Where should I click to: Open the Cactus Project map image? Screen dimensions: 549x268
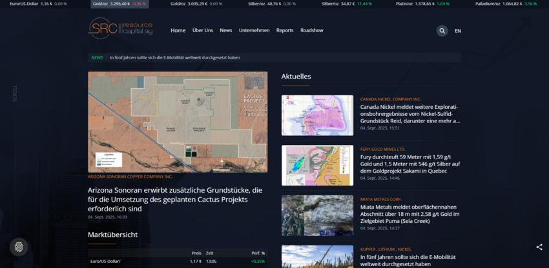point(178,122)
